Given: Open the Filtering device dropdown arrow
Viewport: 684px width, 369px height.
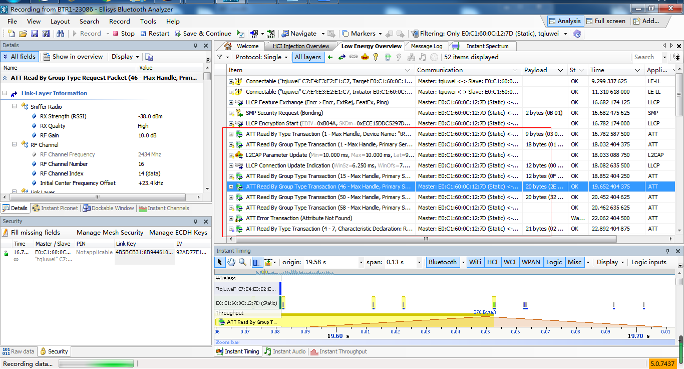Looking at the screenshot, I should (x=566, y=34).
